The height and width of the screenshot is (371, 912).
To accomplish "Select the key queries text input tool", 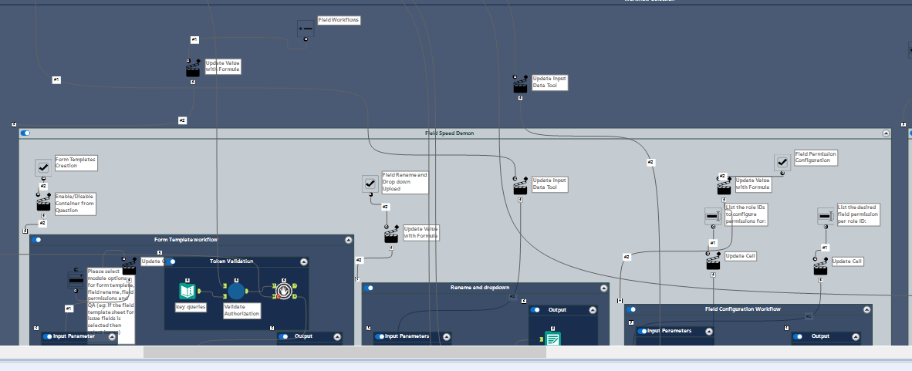I will click(187, 292).
